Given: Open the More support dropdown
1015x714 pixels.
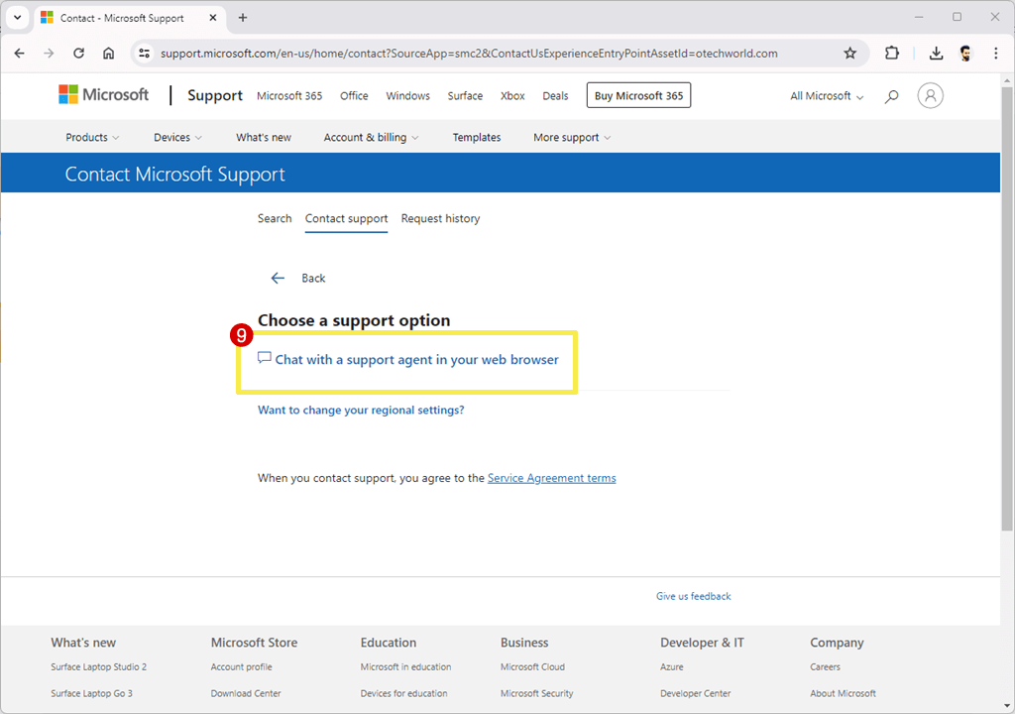Looking at the screenshot, I should click(571, 137).
